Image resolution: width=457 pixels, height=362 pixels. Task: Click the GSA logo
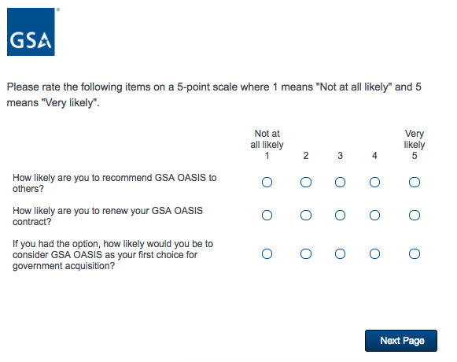click(31, 31)
